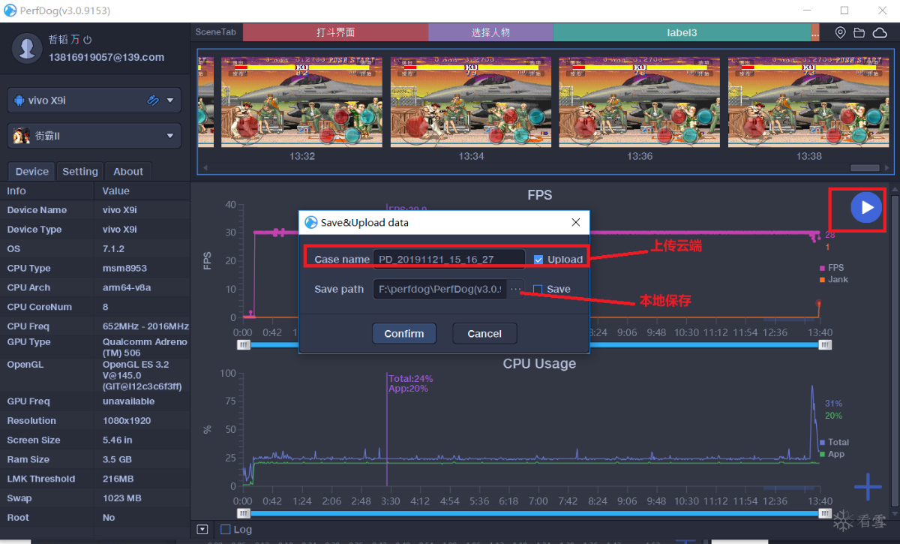The width and height of the screenshot is (900, 544).
Task: Click the thumbnail strip horizontal scrollbar
Action: (865, 168)
